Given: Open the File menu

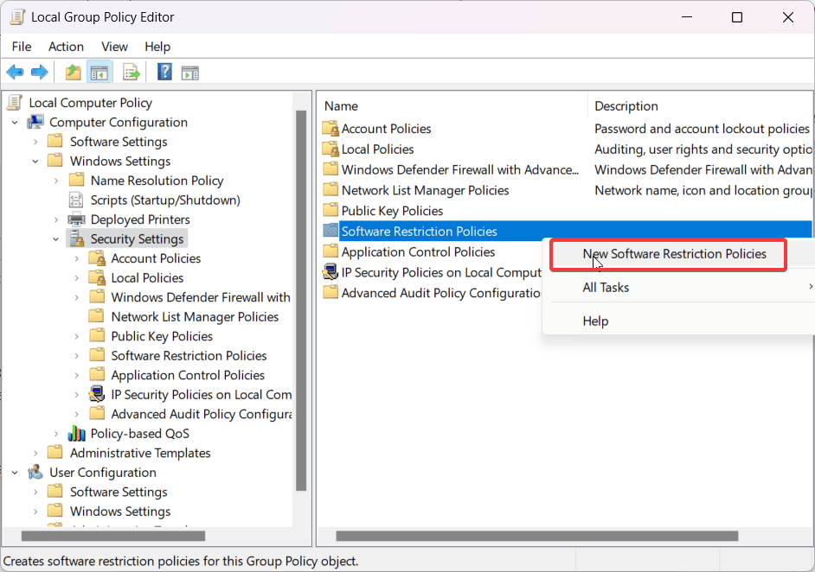Looking at the screenshot, I should 22,47.
